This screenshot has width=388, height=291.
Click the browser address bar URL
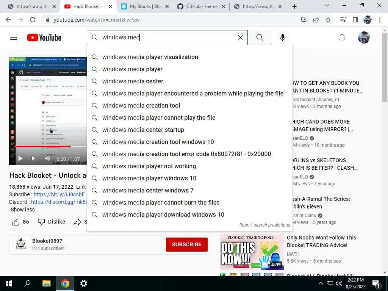point(97,20)
